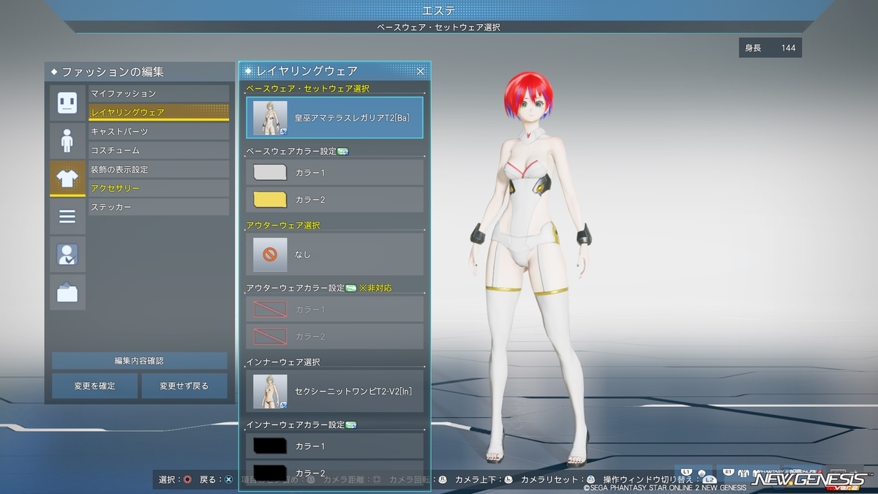The width and height of the screenshot is (878, 494).
Task: Pick the white basewear カラー1 swatch
Action: click(x=270, y=173)
